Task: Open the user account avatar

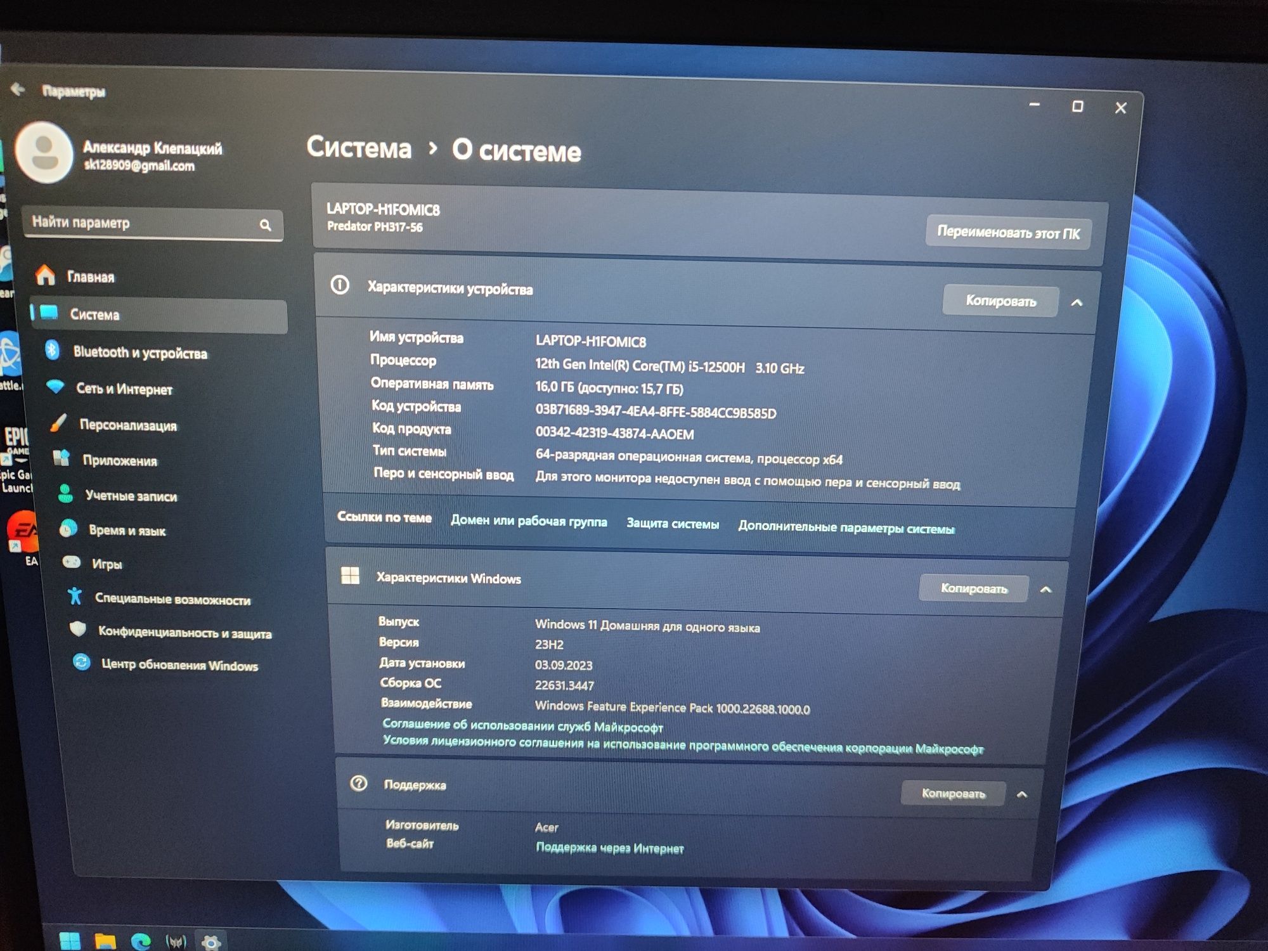Action: pyautogui.click(x=44, y=152)
